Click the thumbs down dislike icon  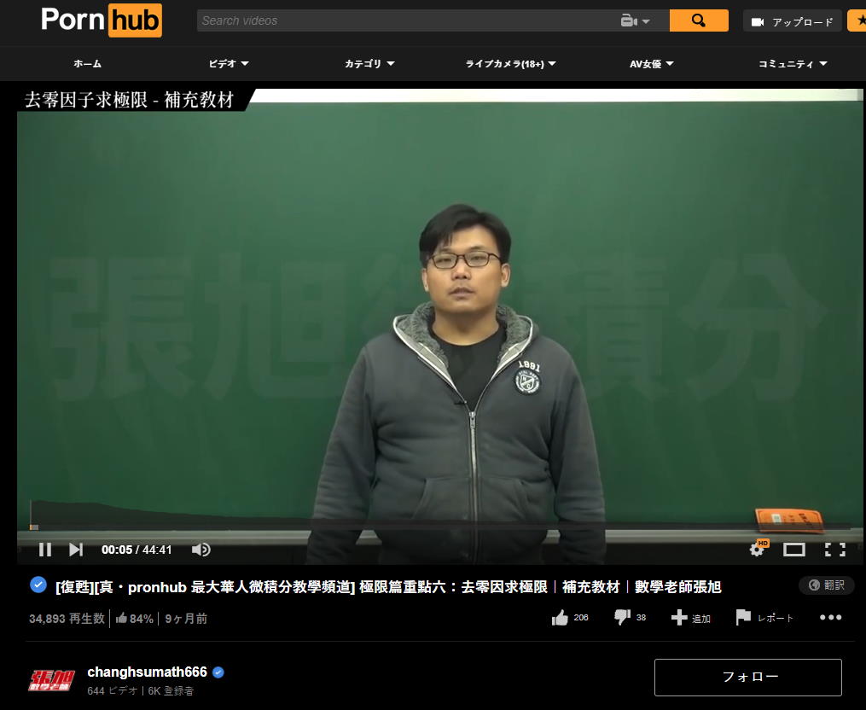coord(623,617)
